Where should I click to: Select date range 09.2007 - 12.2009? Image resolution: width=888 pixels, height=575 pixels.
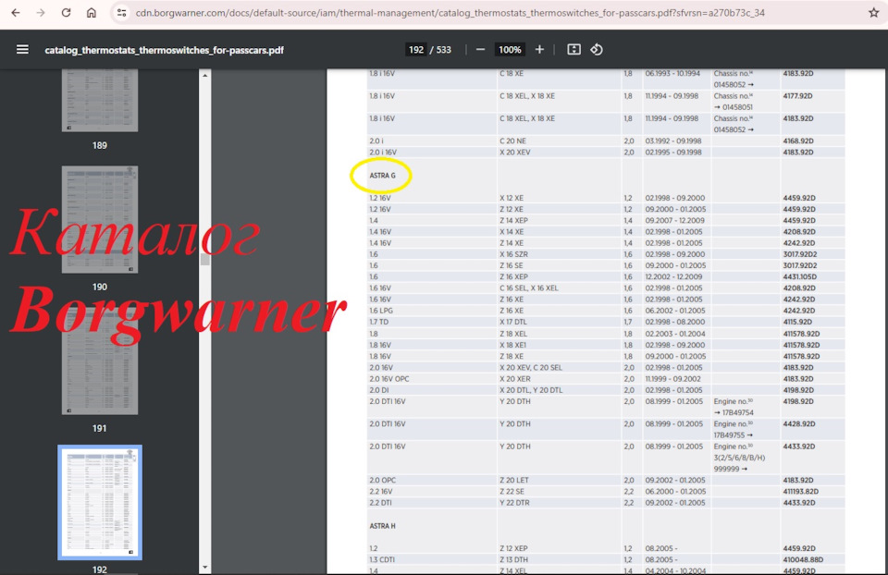tap(674, 221)
